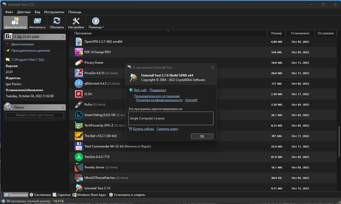Switch to the Системные tab
341x204 pixels.
(40, 195)
